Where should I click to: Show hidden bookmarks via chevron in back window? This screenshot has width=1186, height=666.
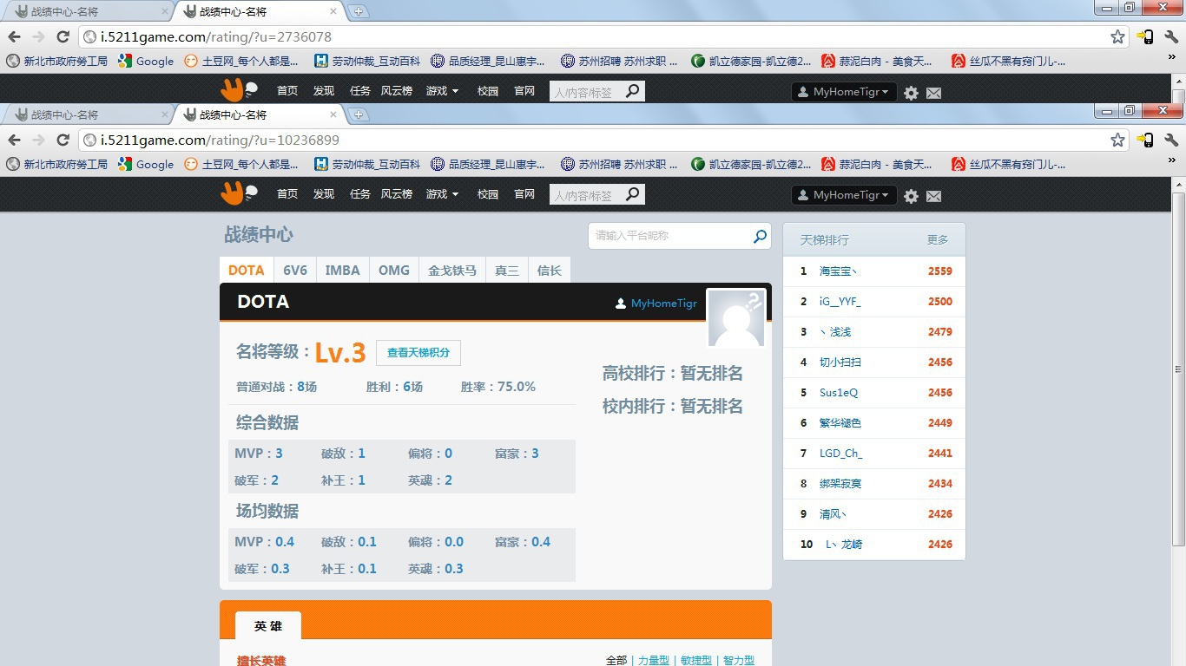(x=1171, y=58)
